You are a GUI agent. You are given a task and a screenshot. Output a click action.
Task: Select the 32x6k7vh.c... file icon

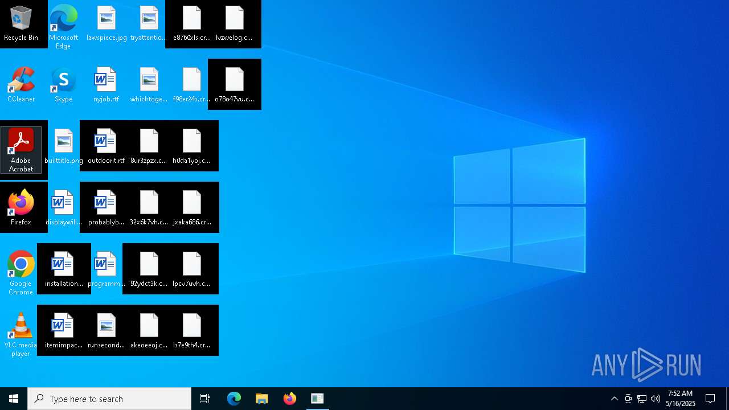[149, 208]
